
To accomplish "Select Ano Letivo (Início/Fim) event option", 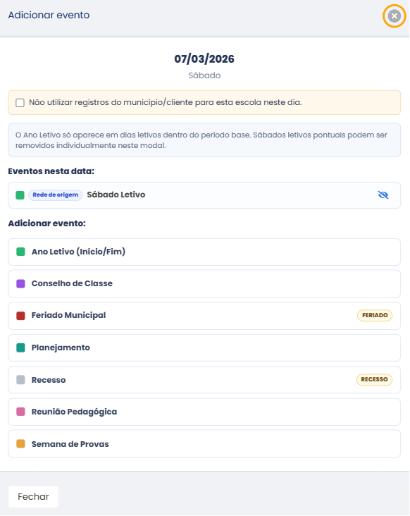I will (x=204, y=252).
